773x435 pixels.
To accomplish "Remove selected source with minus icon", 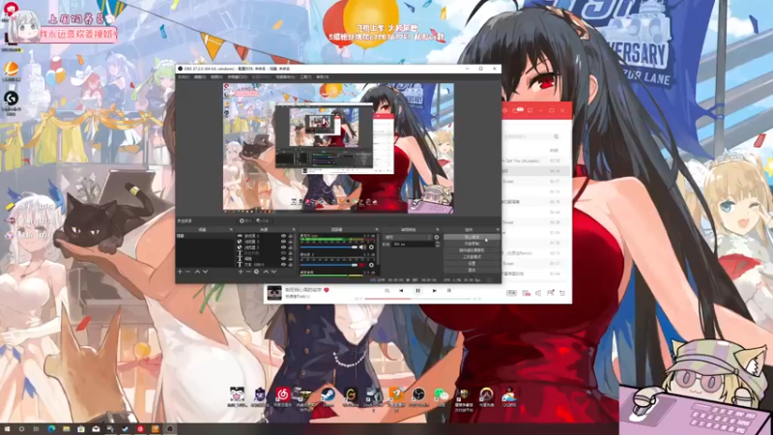I will click(248, 272).
